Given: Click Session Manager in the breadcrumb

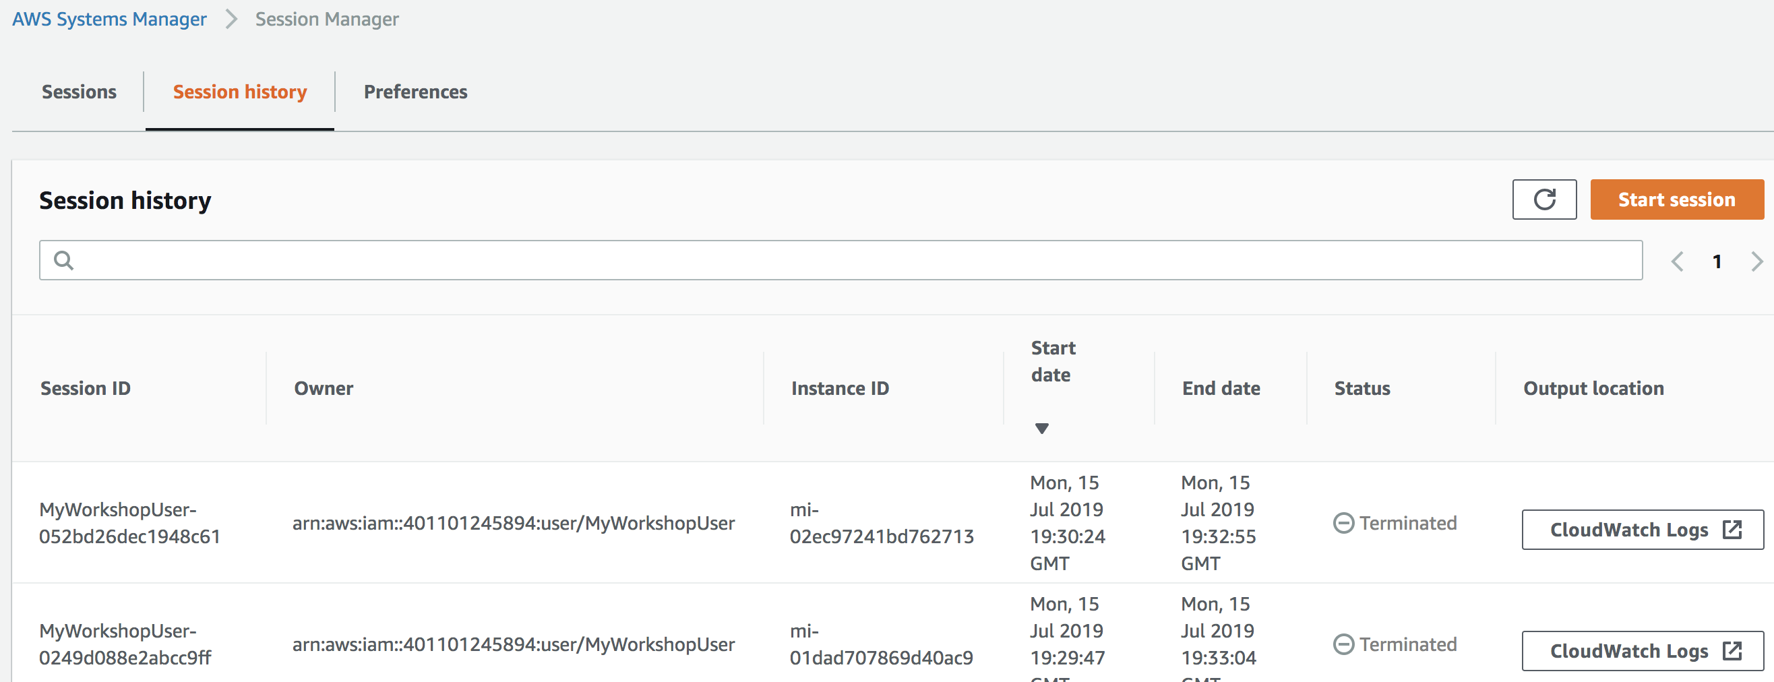Looking at the screenshot, I should coord(327,20).
